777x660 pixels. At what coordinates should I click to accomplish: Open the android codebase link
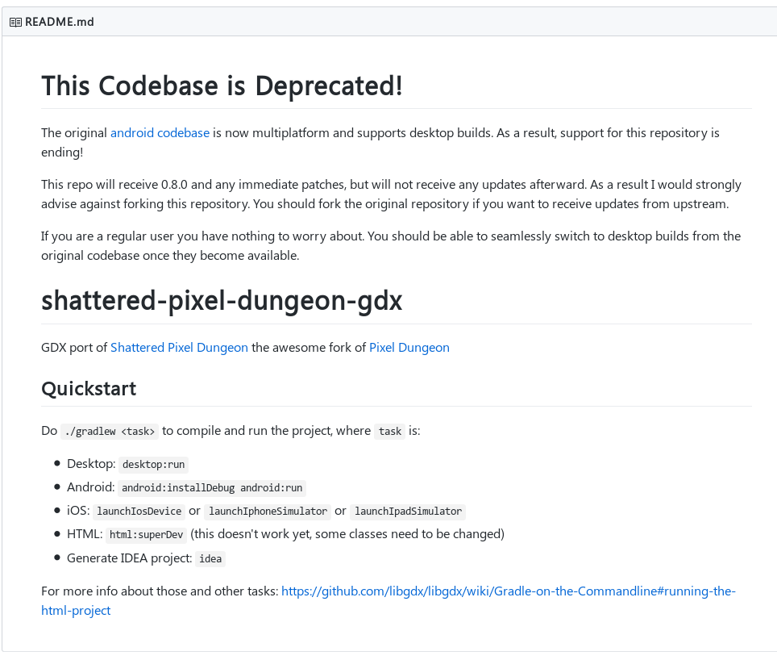(x=160, y=132)
